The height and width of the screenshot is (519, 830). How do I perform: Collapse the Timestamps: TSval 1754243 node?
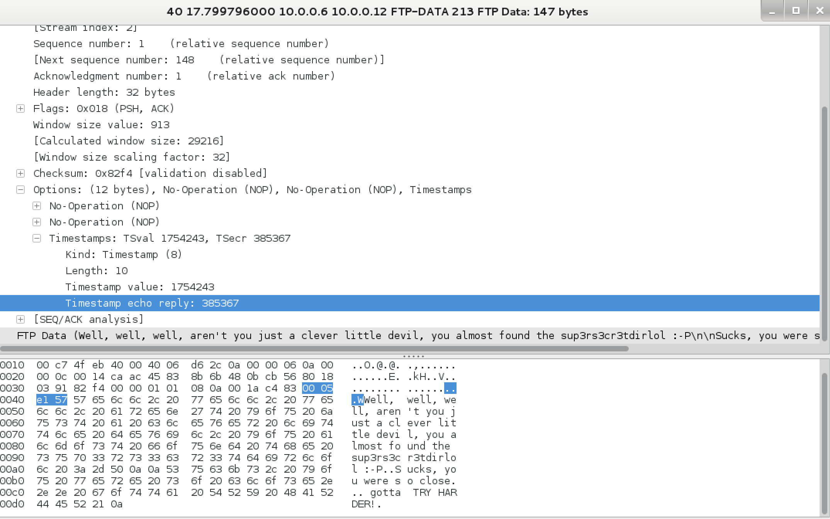(37, 238)
